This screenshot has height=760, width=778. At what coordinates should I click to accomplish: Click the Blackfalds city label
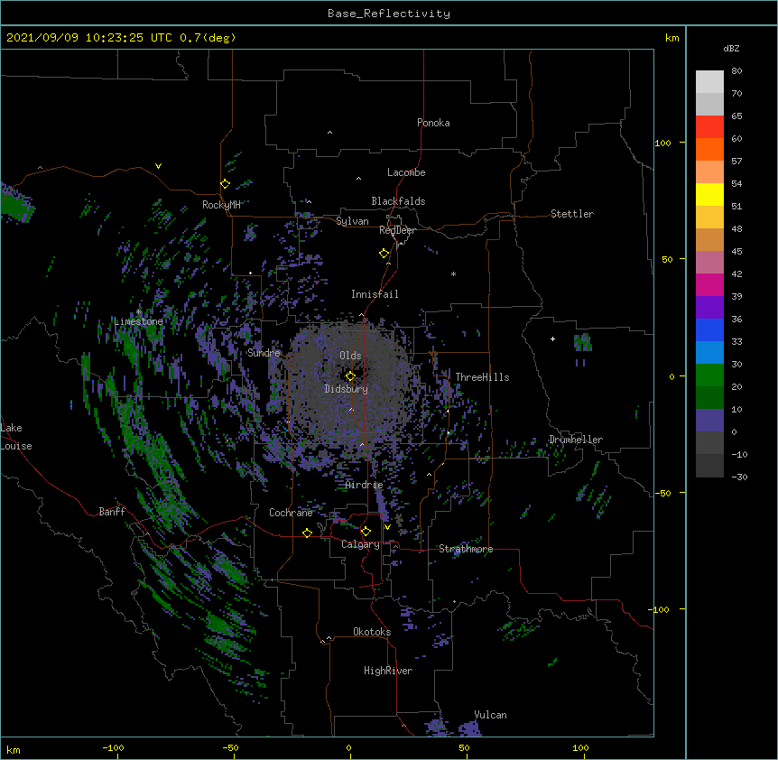[398, 201]
